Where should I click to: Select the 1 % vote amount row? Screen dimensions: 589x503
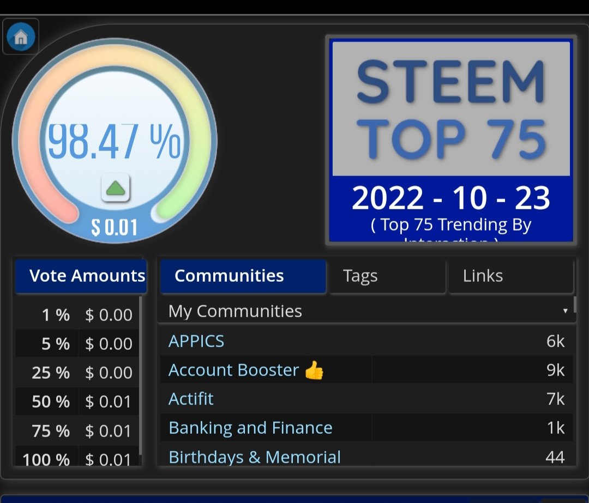coord(77,314)
